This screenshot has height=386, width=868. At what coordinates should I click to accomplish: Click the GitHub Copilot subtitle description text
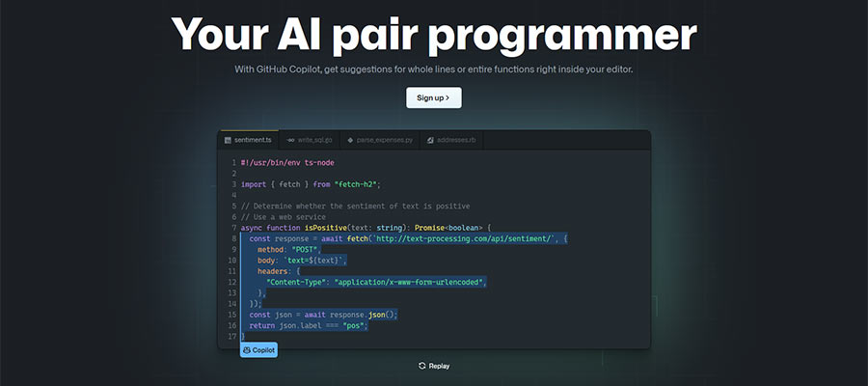click(x=433, y=69)
